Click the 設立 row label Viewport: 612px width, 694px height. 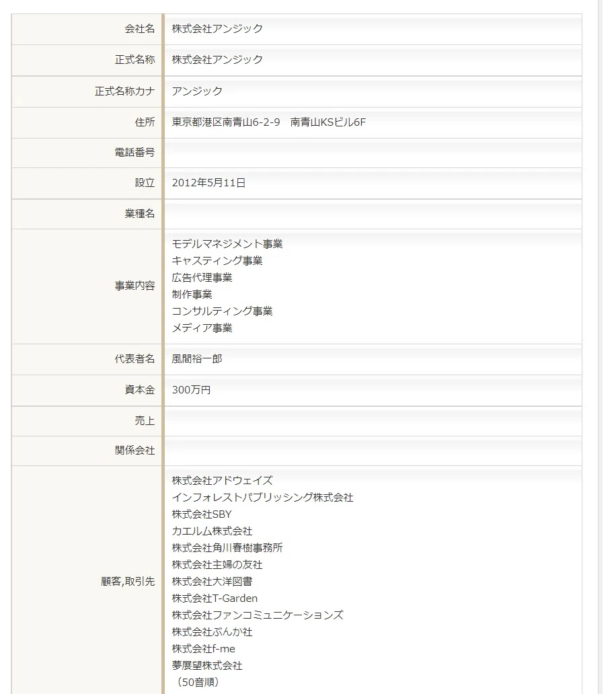(145, 183)
